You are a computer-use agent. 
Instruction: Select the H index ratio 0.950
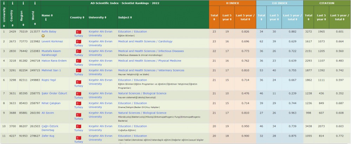click(245, 126)
